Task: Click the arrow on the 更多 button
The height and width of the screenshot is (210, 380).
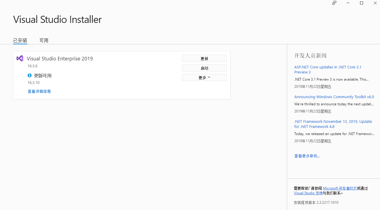Action: tap(209, 77)
